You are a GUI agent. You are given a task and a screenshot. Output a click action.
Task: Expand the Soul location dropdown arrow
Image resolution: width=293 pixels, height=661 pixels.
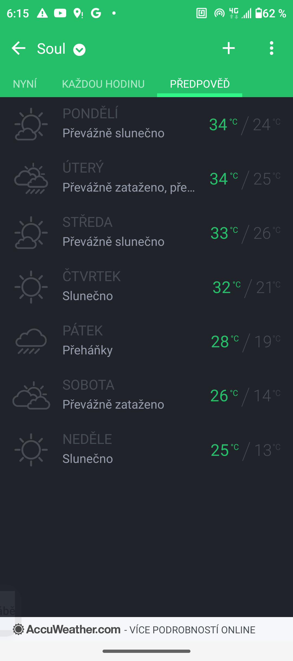click(79, 50)
